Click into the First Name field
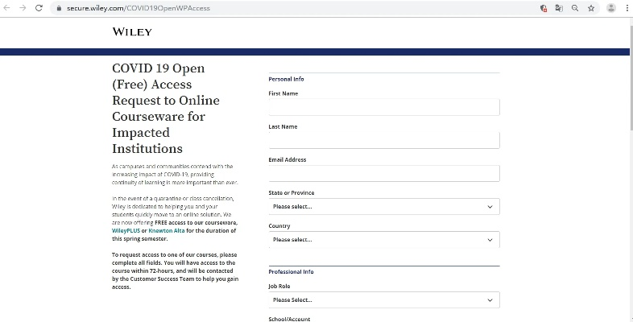Image resolution: width=633 pixels, height=322 pixels. [383, 108]
